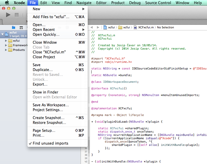Image resolution: width=207 pixels, height=164 pixels.
Task: Open the Open Recent submenu
Action: tap(57, 30)
